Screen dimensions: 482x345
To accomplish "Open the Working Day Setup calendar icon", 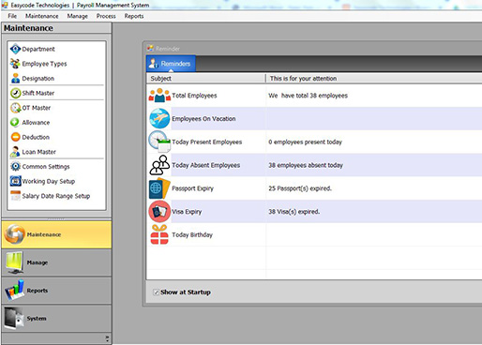I will [x=15, y=181].
